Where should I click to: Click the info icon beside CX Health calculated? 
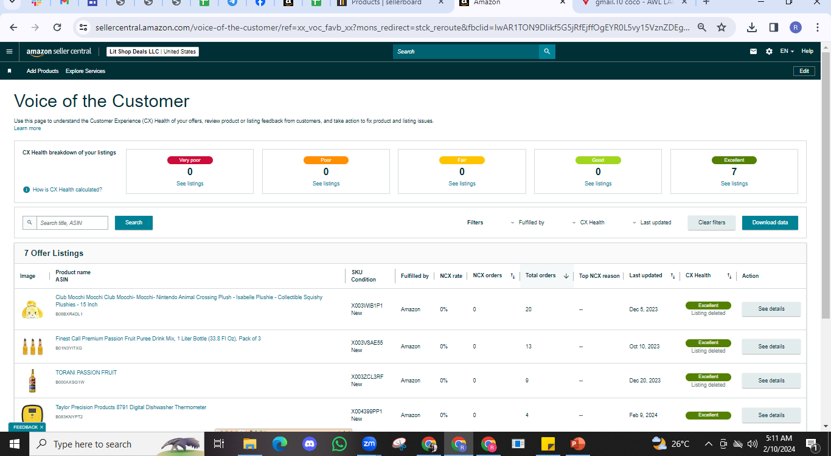pos(26,190)
